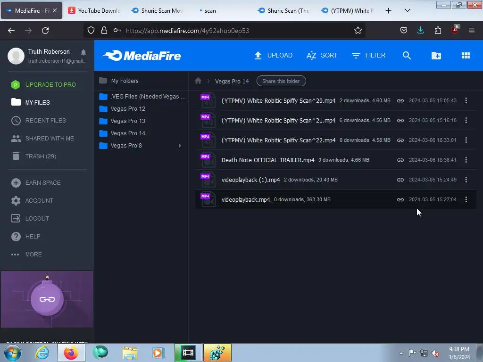Open Windows Start menu
The height and width of the screenshot is (362, 483).
12,353
